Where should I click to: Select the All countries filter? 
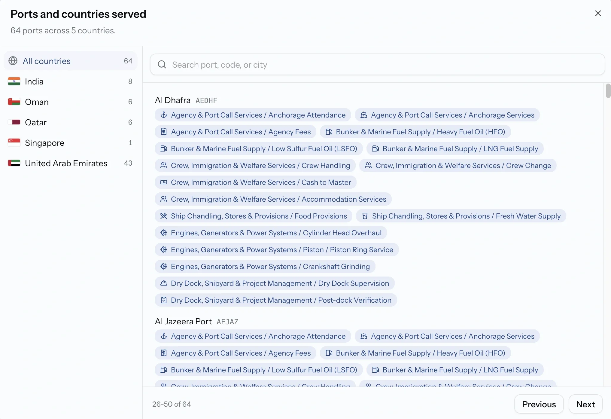[x=70, y=61]
